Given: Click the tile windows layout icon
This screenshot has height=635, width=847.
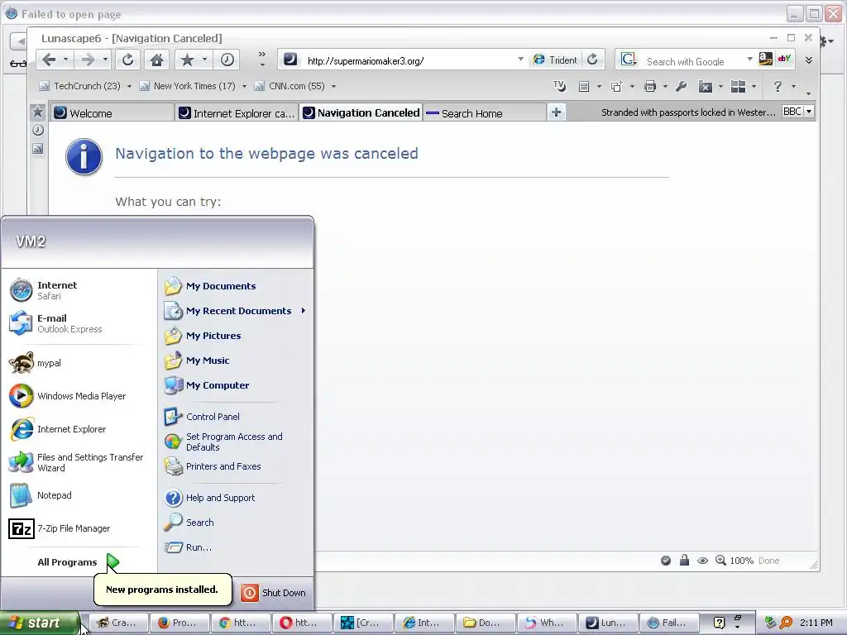Looking at the screenshot, I should [x=738, y=86].
